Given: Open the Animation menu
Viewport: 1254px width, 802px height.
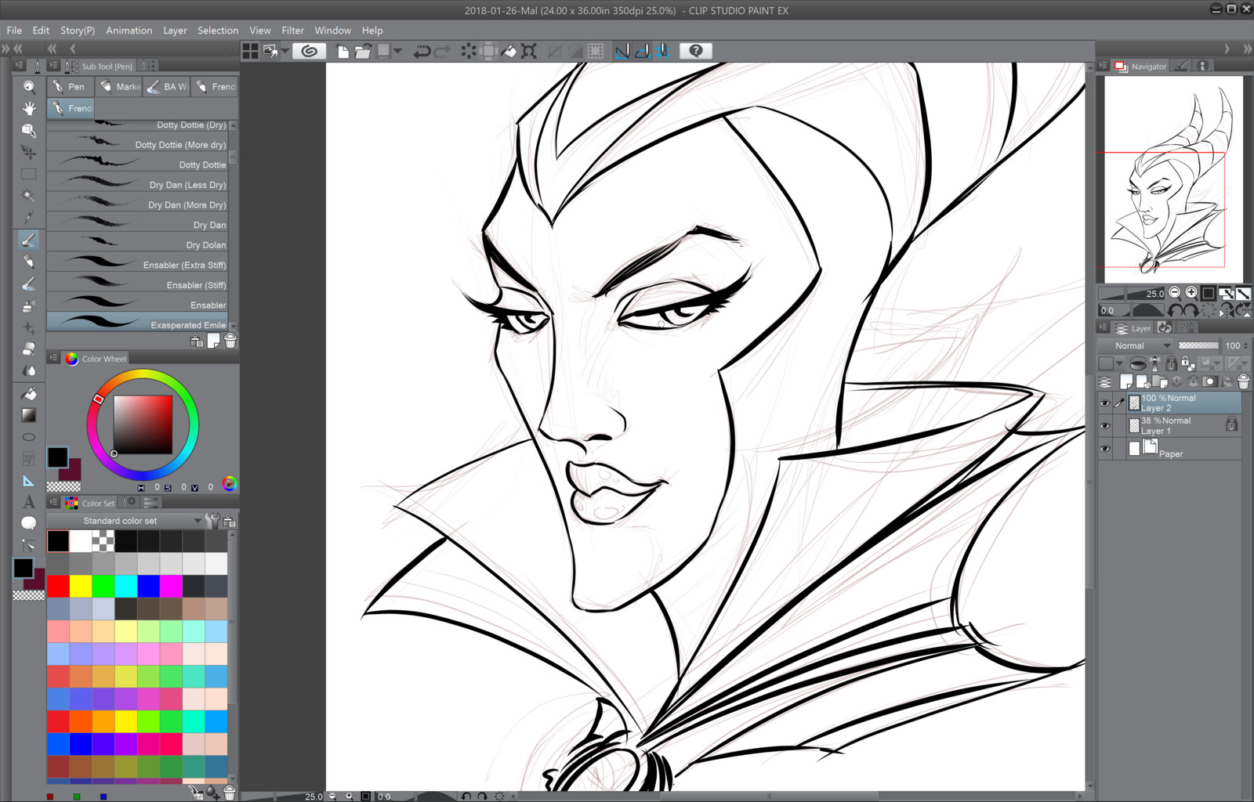Looking at the screenshot, I should 129,31.
